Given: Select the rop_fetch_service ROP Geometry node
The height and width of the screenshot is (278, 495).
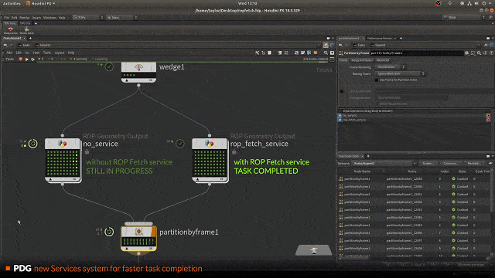Looking at the screenshot, I should (210, 160).
